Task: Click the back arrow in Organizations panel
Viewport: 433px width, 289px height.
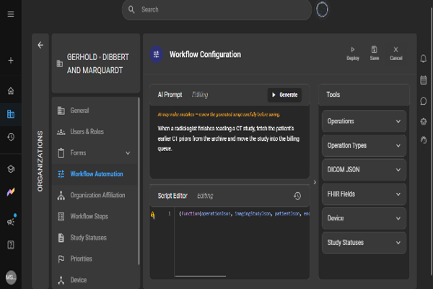Action: [40, 45]
